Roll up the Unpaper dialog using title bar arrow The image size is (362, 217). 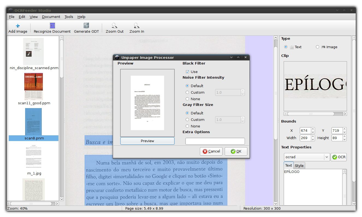(238, 57)
